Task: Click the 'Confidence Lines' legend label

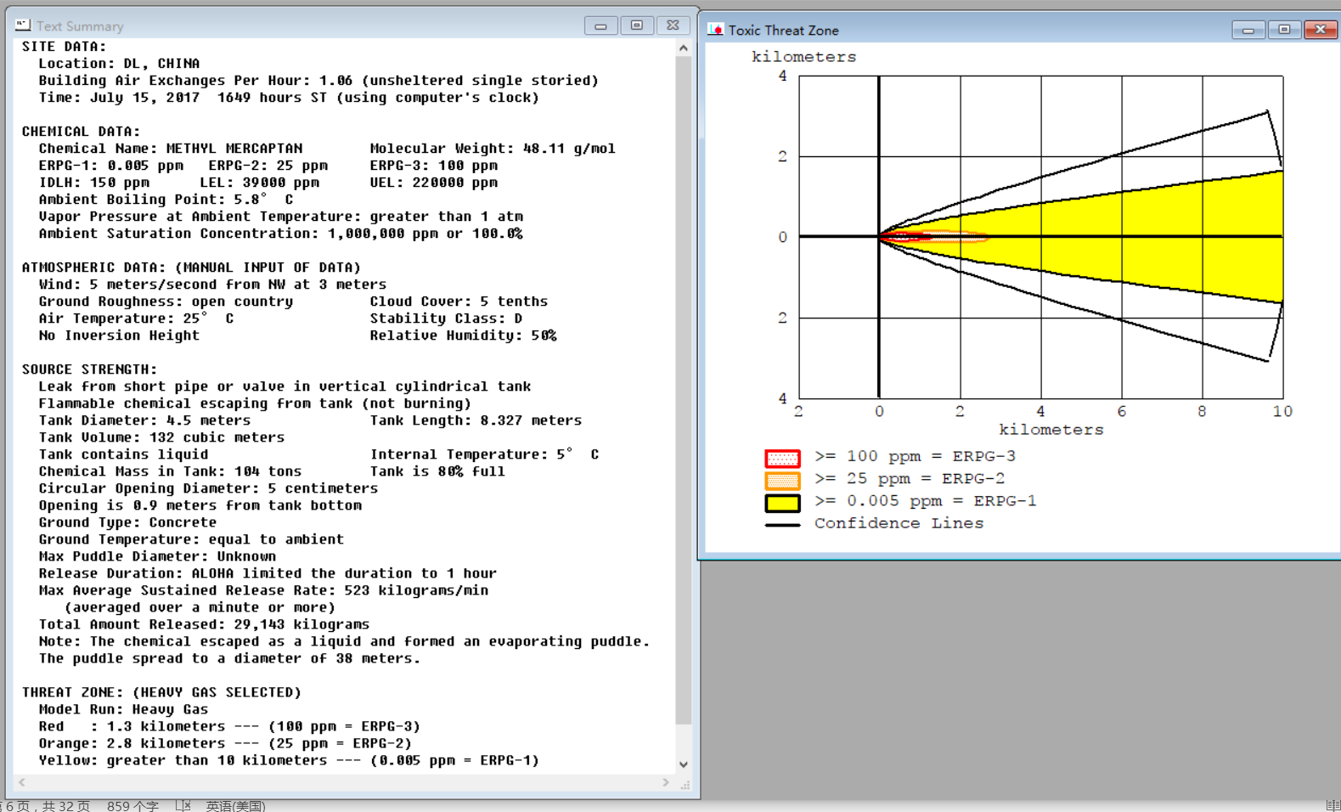Action: 899,523
